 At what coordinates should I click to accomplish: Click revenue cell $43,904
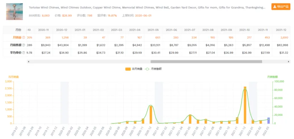(x=63, y=45)
